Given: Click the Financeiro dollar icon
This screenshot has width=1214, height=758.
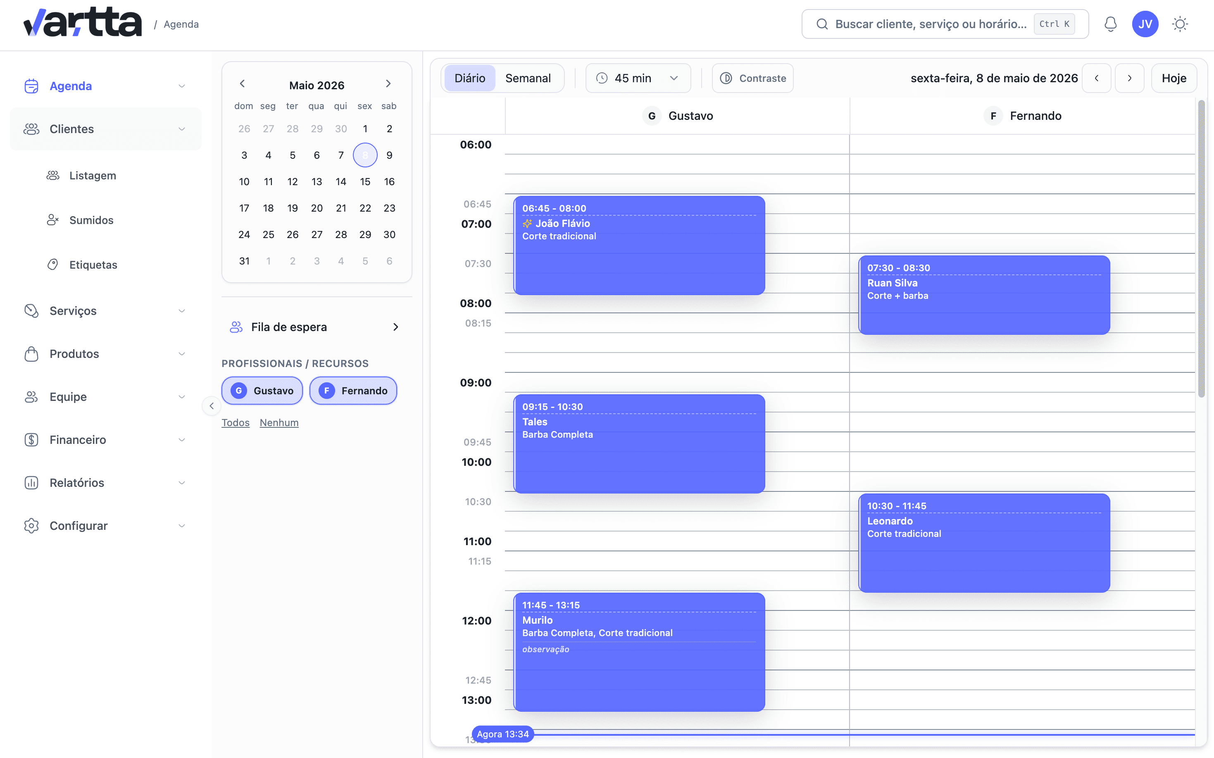Looking at the screenshot, I should pyautogui.click(x=31, y=440).
